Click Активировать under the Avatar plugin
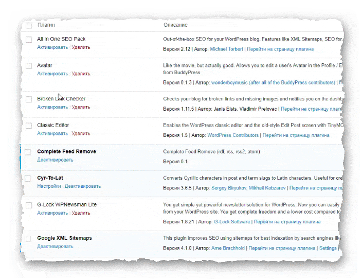The width and height of the screenshot is (362, 280). pyautogui.click(x=52, y=74)
